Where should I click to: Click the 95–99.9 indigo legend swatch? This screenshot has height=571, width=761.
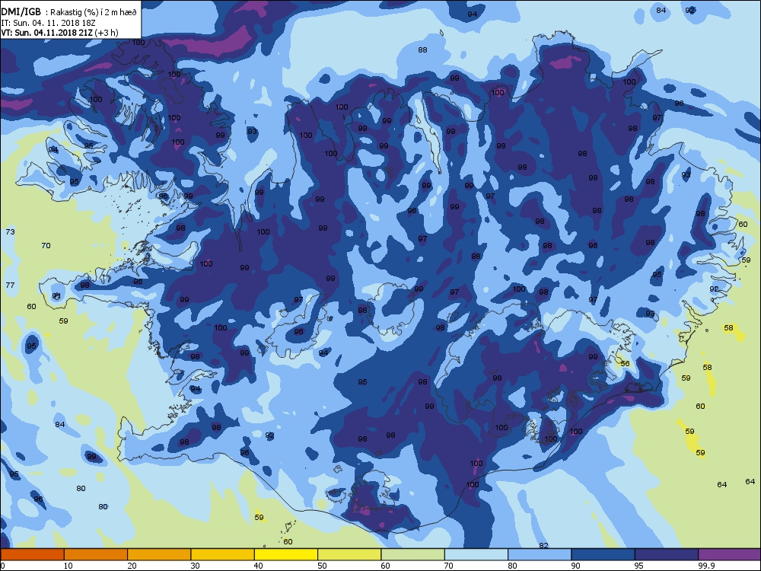pos(667,554)
